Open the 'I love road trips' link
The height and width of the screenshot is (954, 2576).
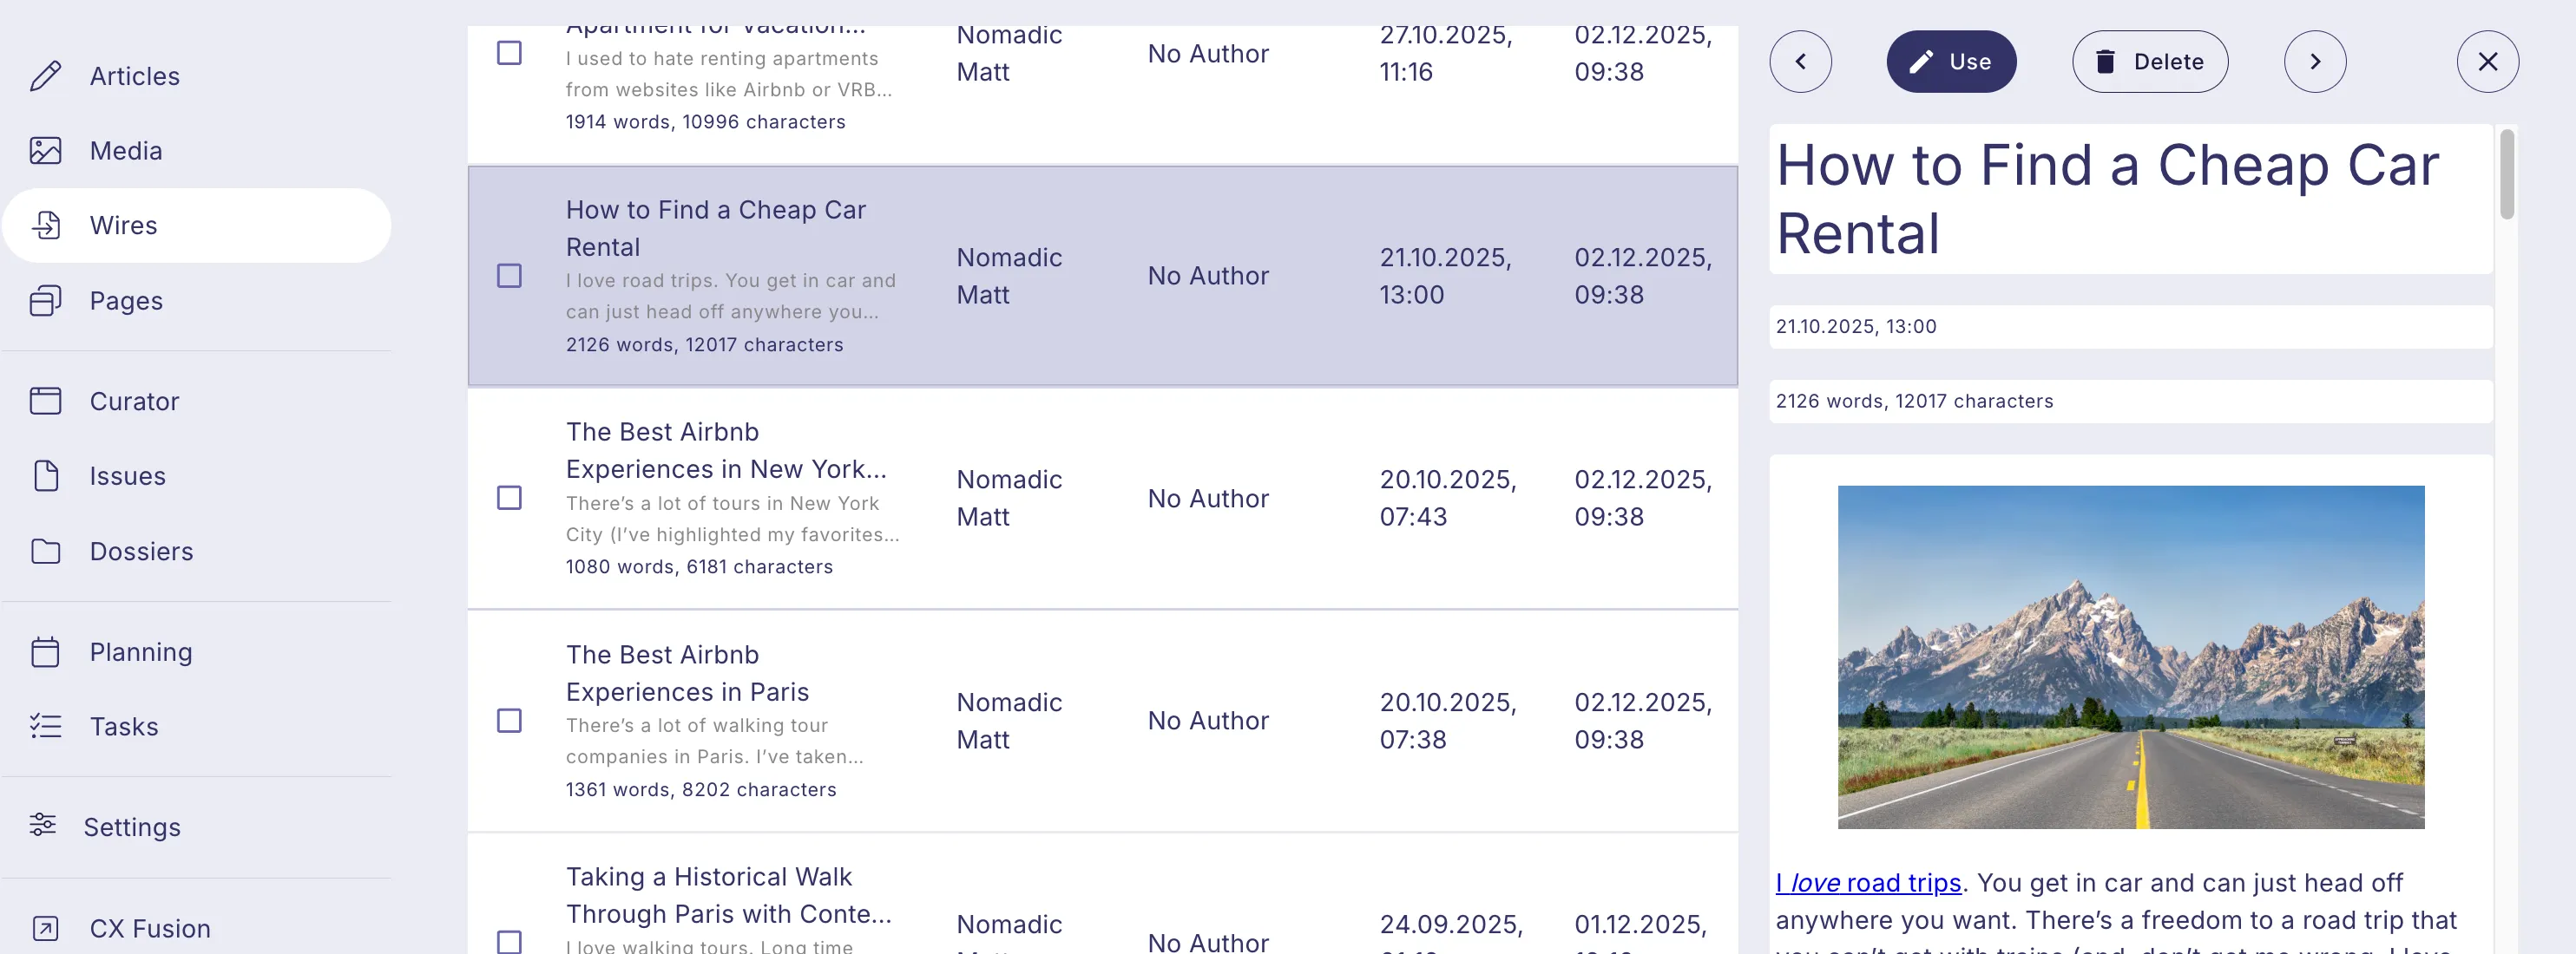(1868, 883)
